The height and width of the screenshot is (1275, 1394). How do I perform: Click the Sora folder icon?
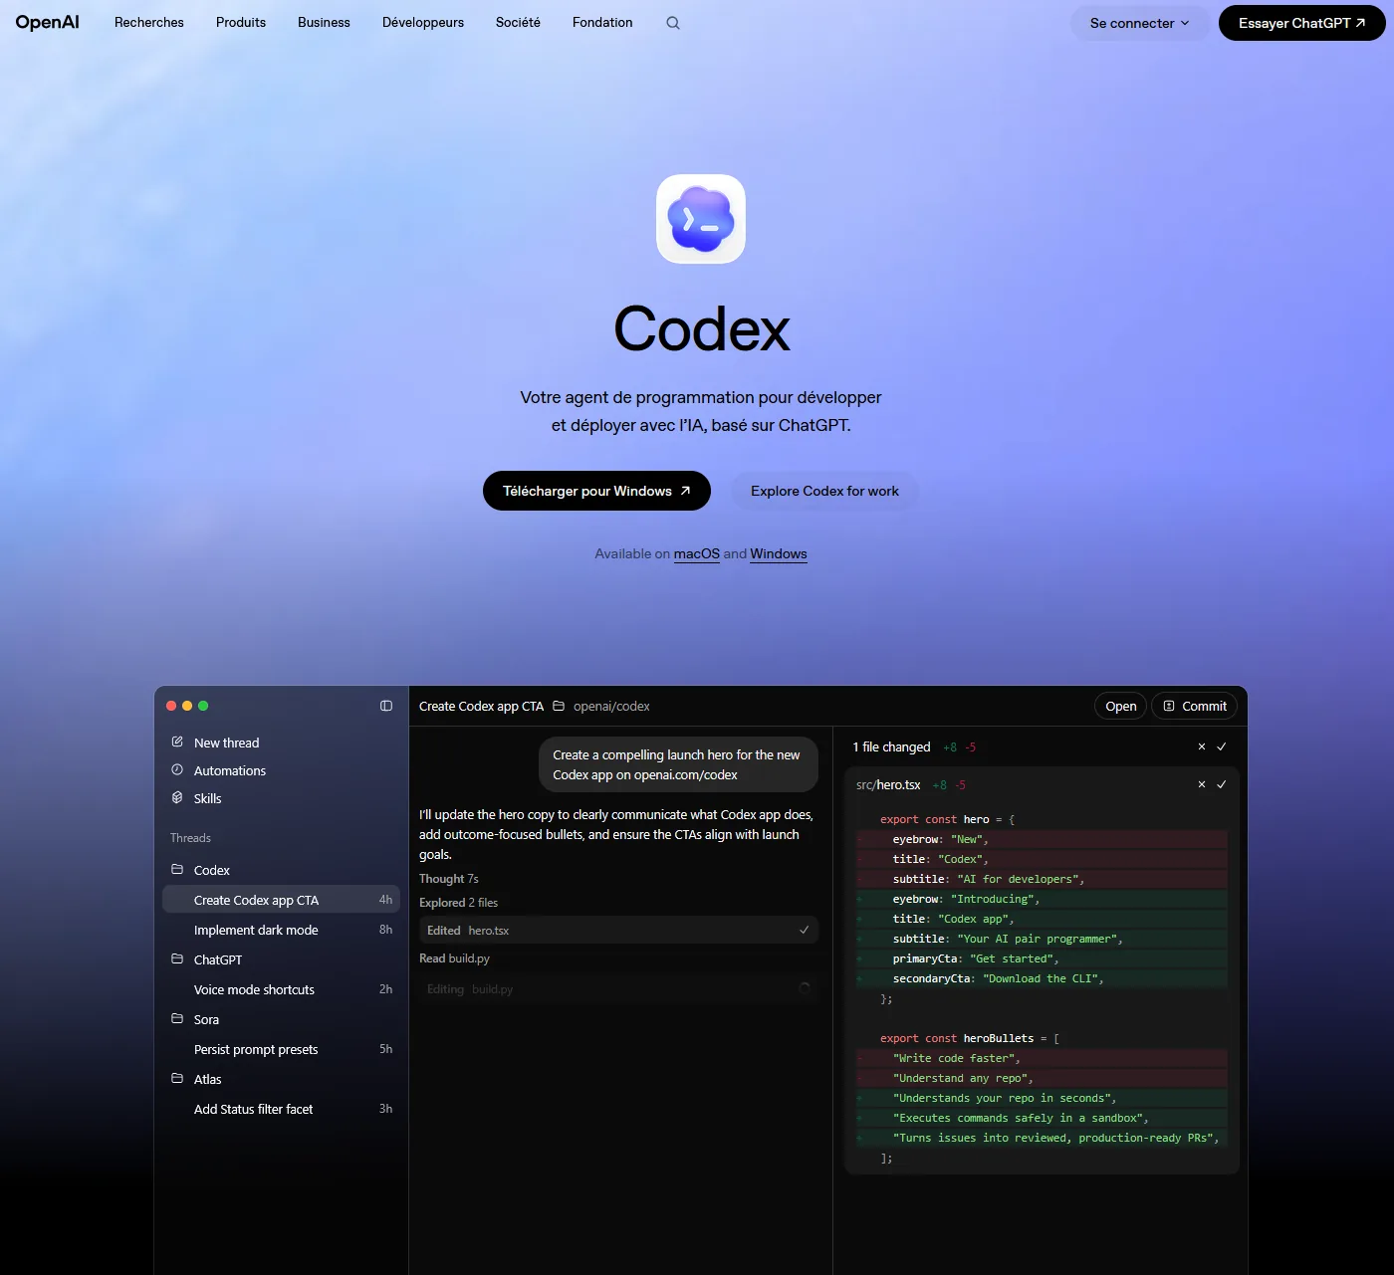click(x=177, y=1018)
